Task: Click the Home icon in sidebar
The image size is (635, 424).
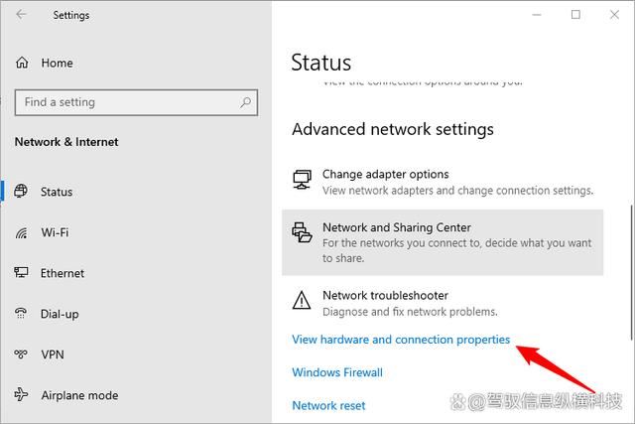Action: 22,63
